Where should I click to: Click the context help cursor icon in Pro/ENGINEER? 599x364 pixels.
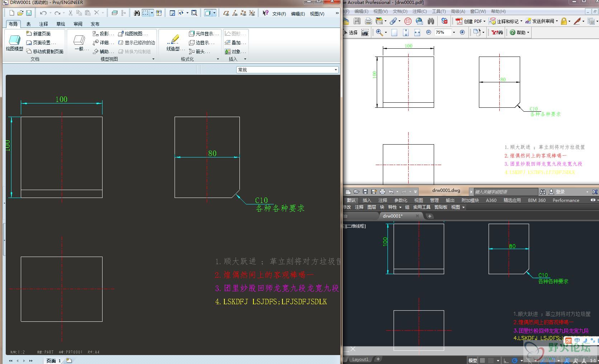click(265, 13)
